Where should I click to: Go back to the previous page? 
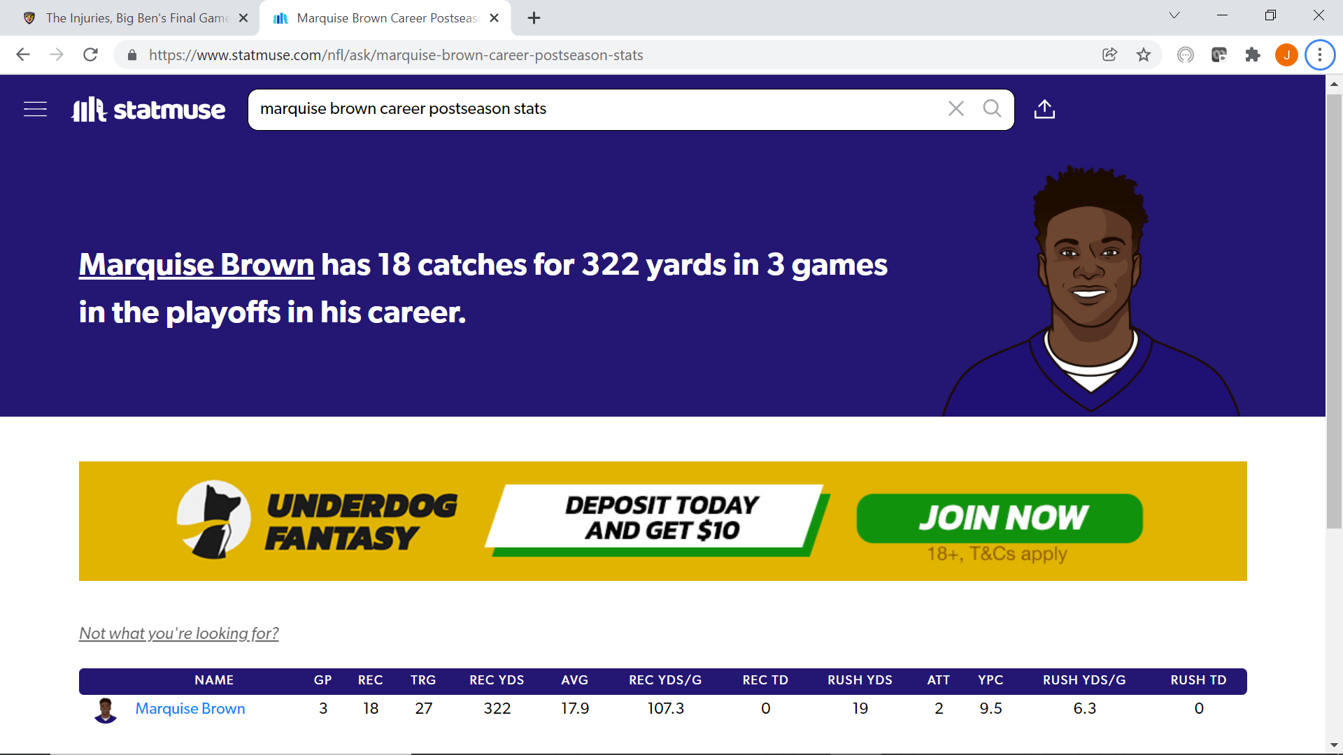coord(23,55)
